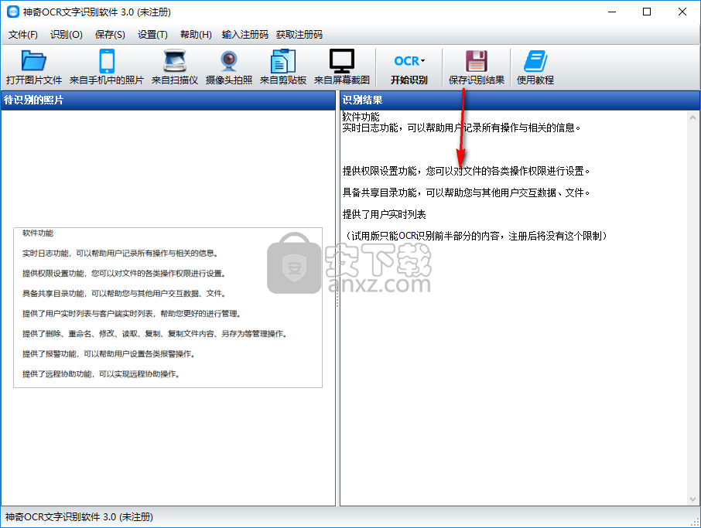701x528 pixels.
Task: Click status bar text 神奇OCR文字识别软件 3.0
Action: [79, 517]
